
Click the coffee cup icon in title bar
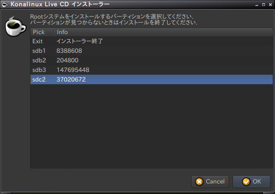coord(5,5)
